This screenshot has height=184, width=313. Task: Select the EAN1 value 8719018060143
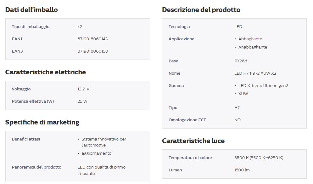(x=92, y=39)
